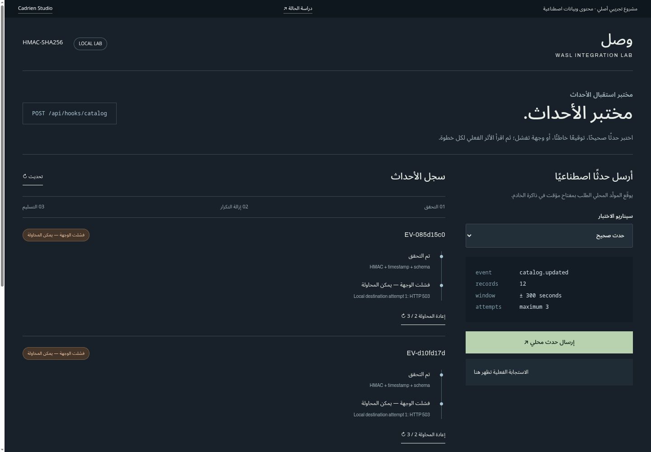Click the "الاستجابة الفعلية تظهر هنا" response placeholder
This screenshot has width=651, height=452.
[501, 372]
